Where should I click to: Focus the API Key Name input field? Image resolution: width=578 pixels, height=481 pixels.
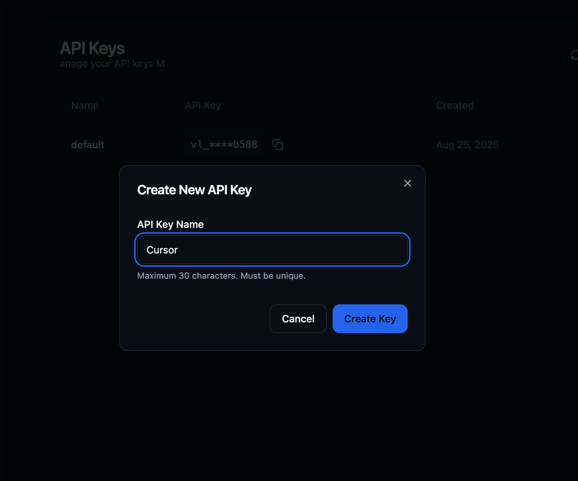coord(272,250)
